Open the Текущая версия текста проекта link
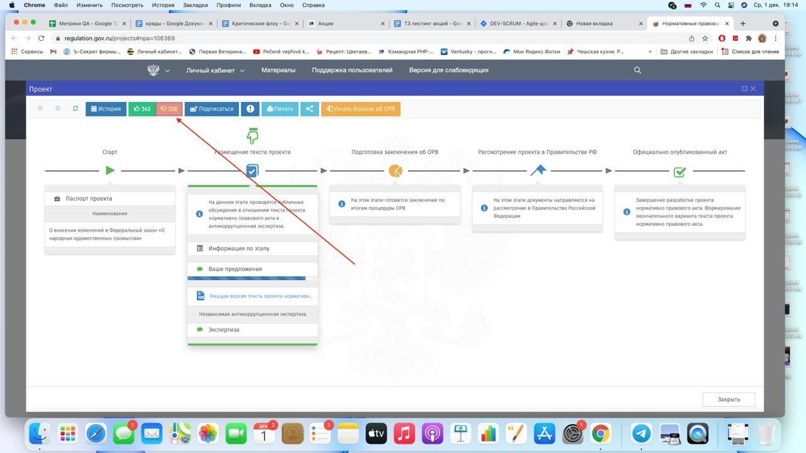 point(259,296)
